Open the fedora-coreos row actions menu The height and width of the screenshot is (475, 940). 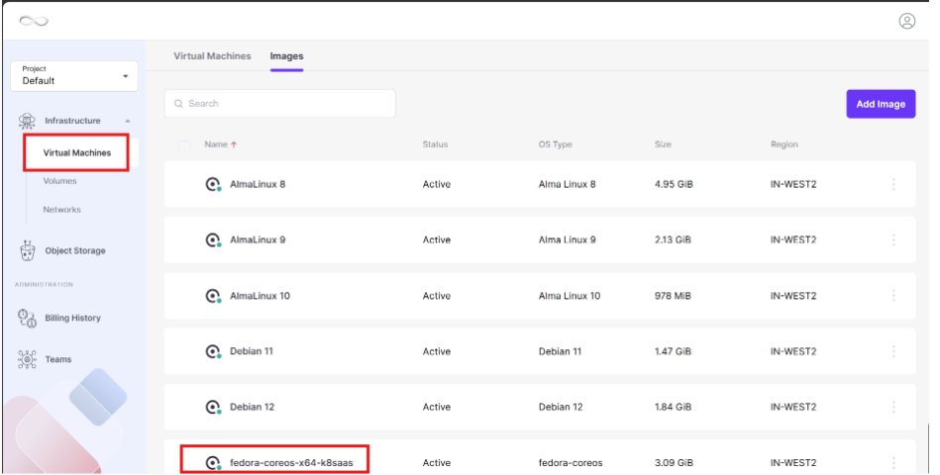(x=893, y=463)
